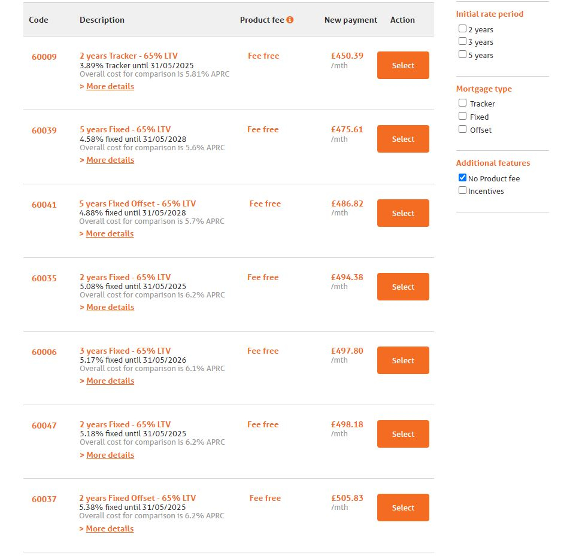This screenshot has width=576, height=556.
Task: Uncheck the No Product fee filter
Action: pos(462,178)
